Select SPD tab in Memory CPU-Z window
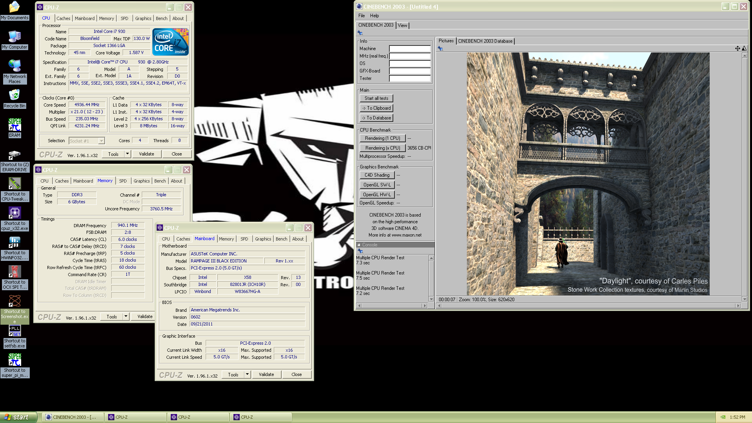The width and height of the screenshot is (752, 423). [123, 181]
